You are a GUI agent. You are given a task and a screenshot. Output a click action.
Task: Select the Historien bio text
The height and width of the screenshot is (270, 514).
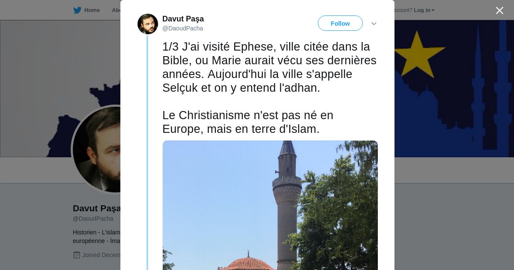coord(97,237)
